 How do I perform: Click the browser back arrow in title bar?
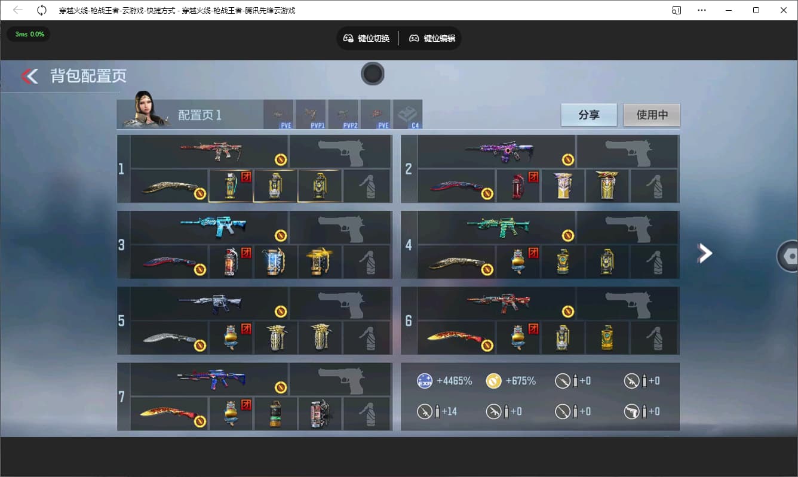click(x=18, y=10)
